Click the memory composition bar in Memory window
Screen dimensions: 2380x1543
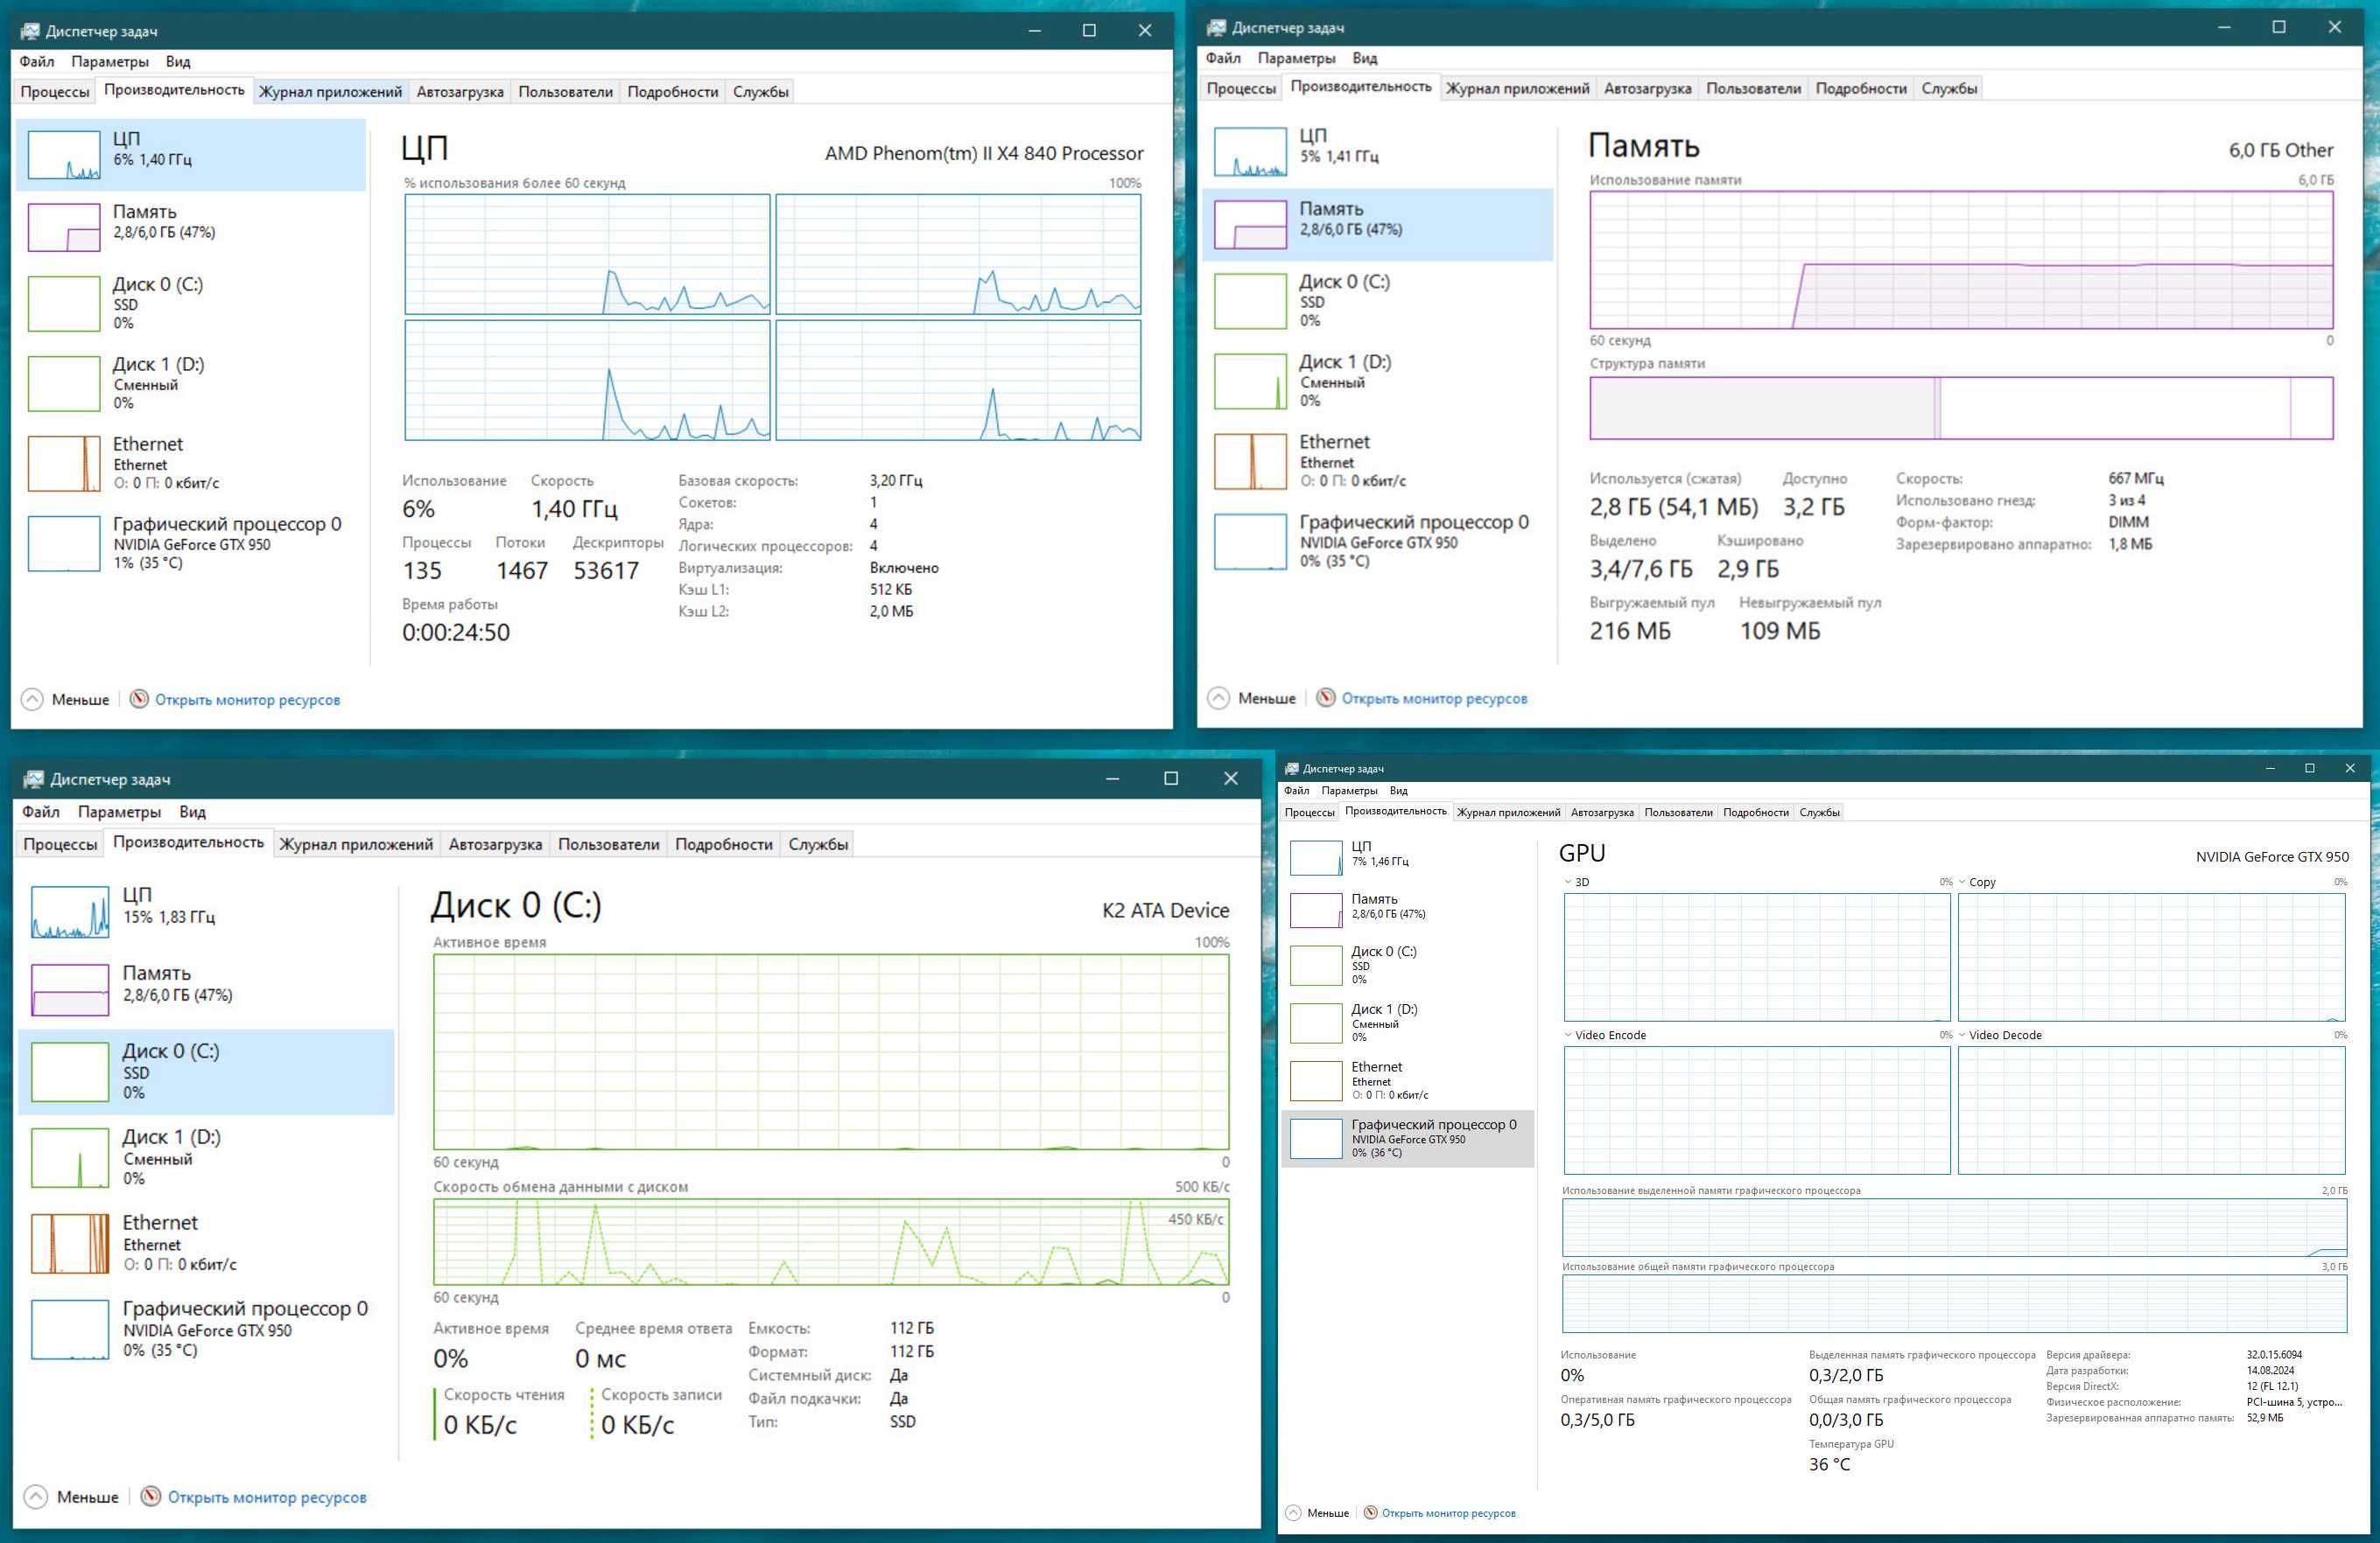click(1961, 408)
